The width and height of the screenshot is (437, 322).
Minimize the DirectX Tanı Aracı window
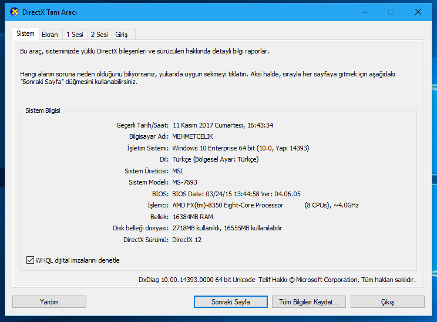point(365,12)
